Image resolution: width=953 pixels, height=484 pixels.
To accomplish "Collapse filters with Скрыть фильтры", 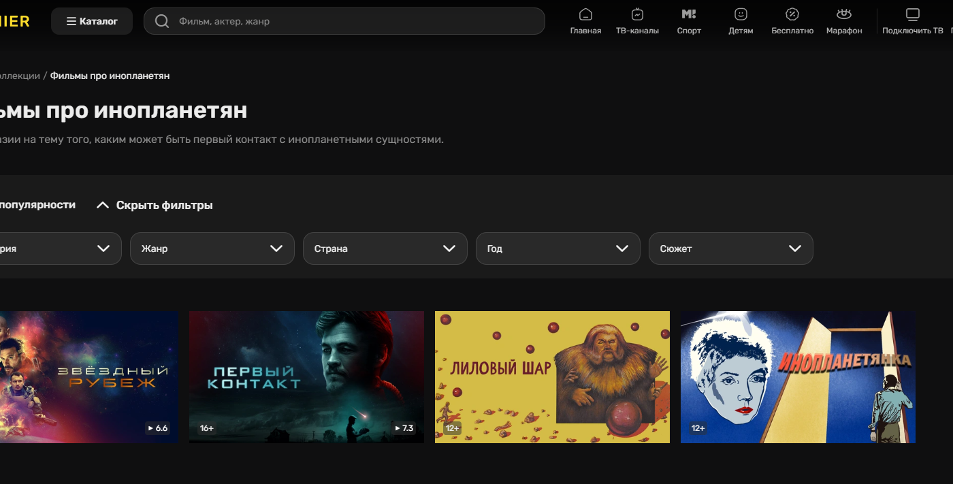I will click(155, 205).
